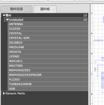Select the USB part
104x105 pixels.
[48, 89]
